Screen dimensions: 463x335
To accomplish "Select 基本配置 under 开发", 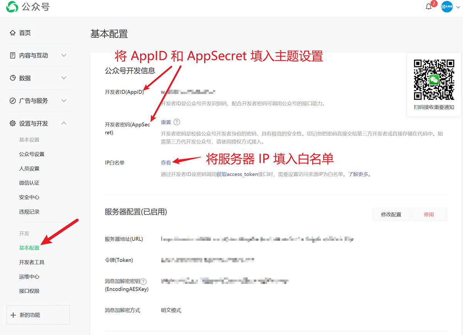I will pyautogui.click(x=29, y=248).
